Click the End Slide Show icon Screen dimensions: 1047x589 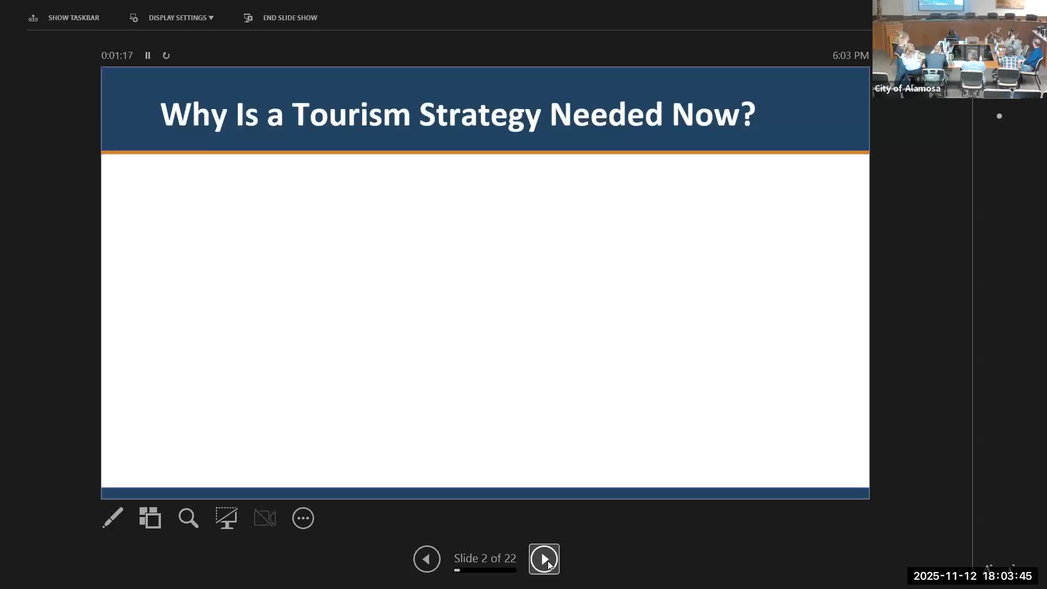[248, 18]
